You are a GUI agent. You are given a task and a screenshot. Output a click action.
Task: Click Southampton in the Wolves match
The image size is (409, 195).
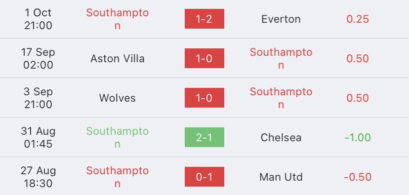point(281,98)
